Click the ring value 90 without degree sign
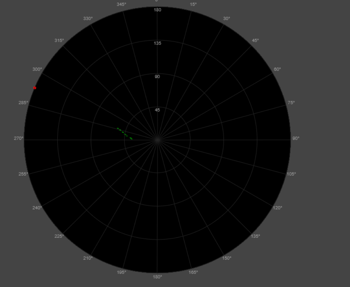The height and width of the screenshot is (287, 350). (x=157, y=77)
